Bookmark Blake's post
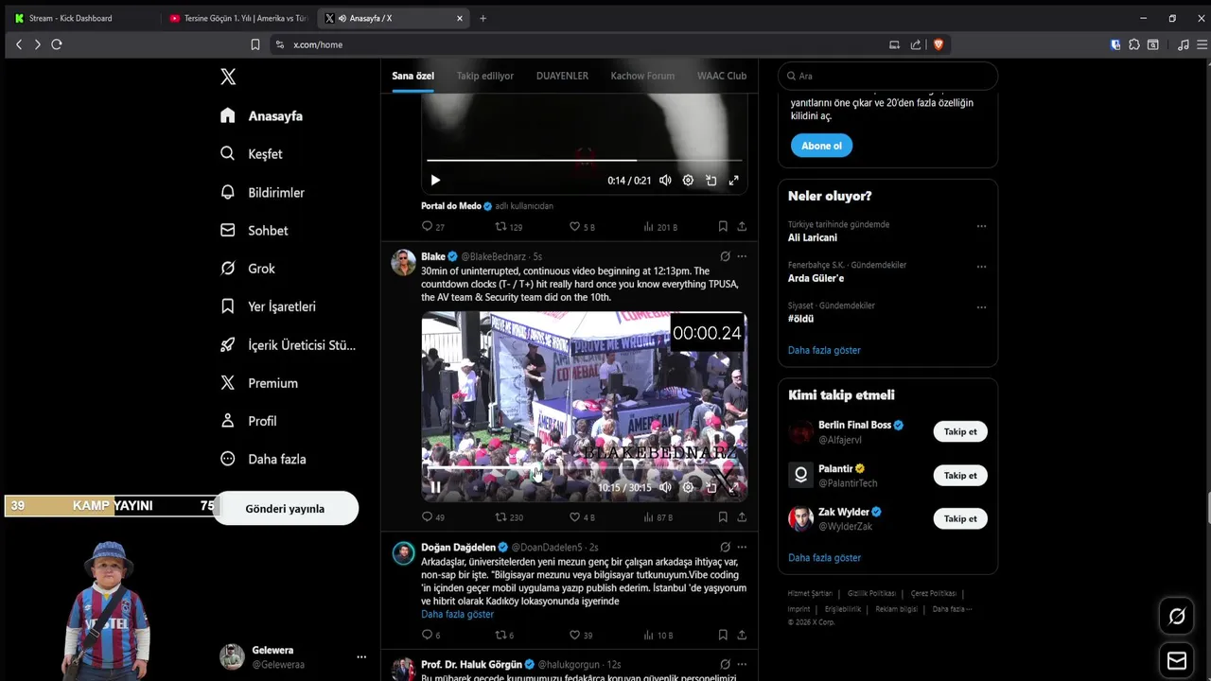 click(x=723, y=517)
